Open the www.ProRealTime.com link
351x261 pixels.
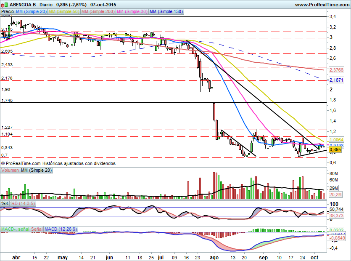[x=322, y=5]
